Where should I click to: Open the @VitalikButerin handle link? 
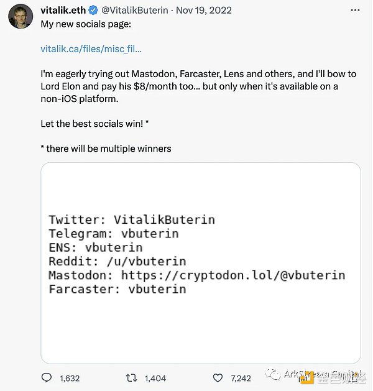(134, 11)
